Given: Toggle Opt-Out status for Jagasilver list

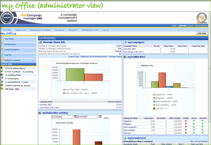Looking at the screenshot, I should click(203, 121).
